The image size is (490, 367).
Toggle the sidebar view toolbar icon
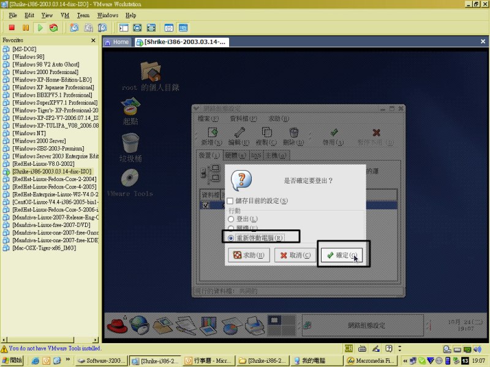pos(124,28)
